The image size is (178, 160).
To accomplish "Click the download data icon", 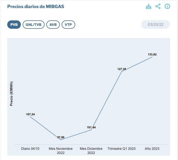I will (149, 6).
